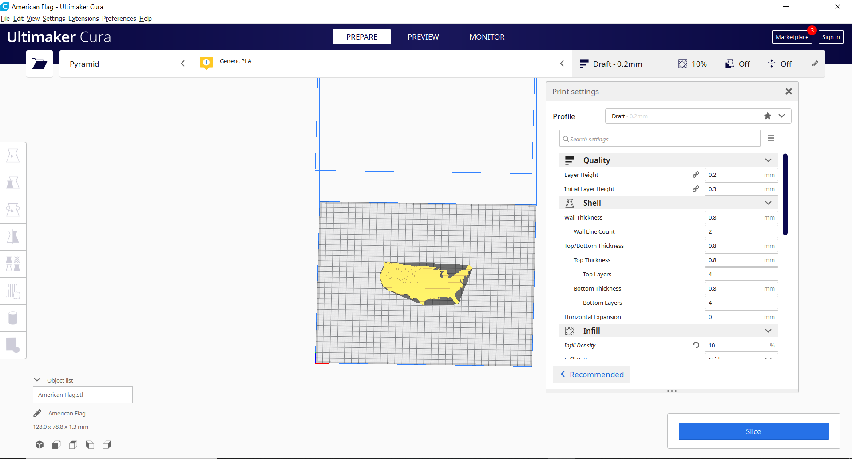Image resolution: width=852 pixels, height=459 pixels.
Task: Click the Initial Layer Height value field
Action: tap(741, 189)
